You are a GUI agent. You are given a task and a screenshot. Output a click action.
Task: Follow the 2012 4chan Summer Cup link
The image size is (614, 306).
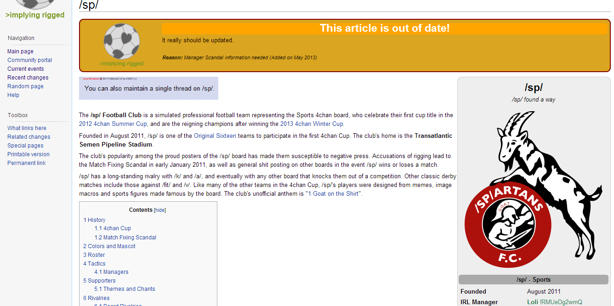coord(113,124)
